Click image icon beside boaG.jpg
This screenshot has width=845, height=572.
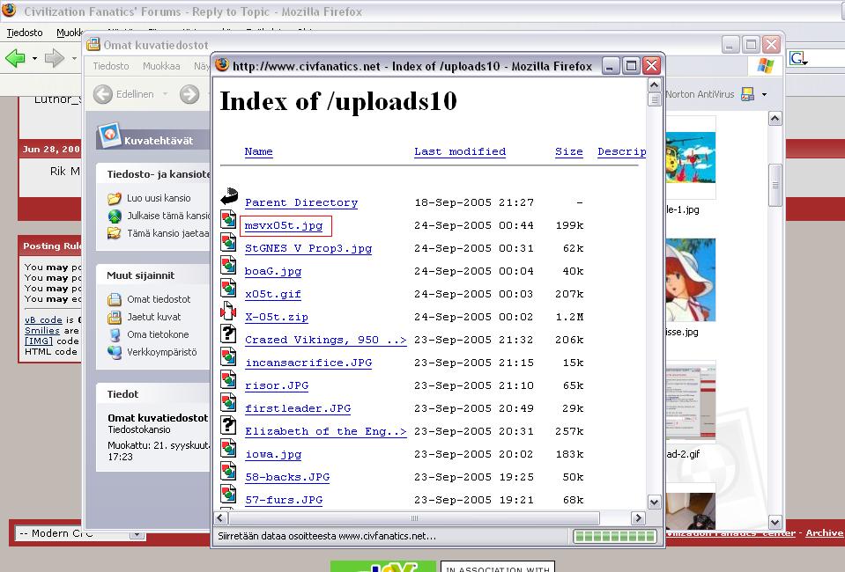228,265
